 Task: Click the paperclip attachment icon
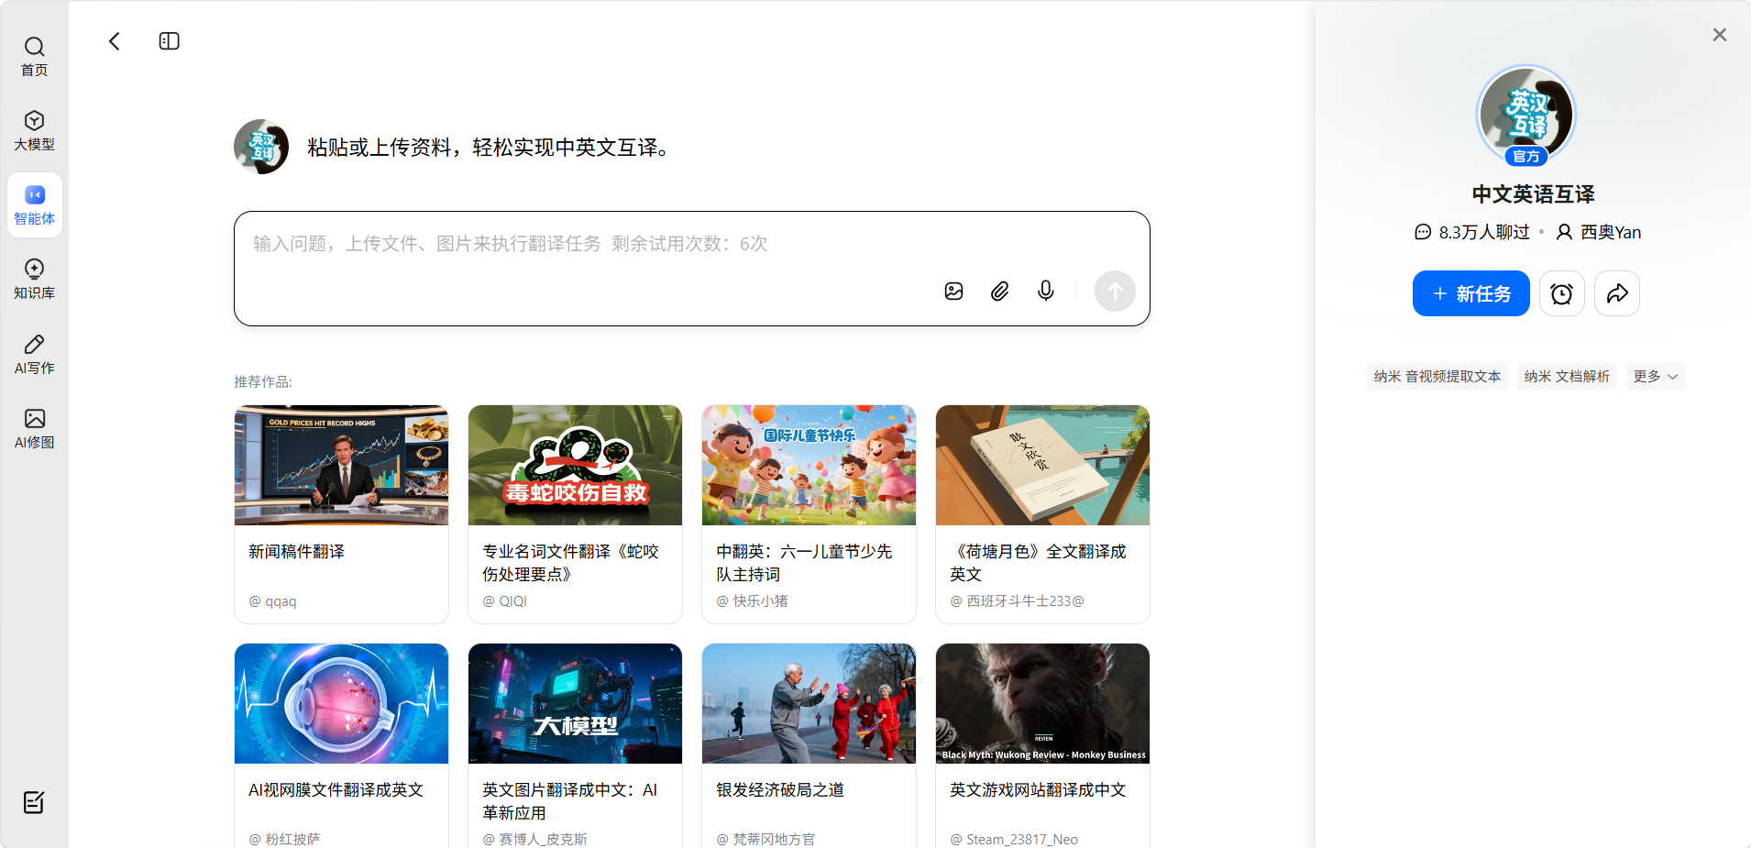click(999, 292)
